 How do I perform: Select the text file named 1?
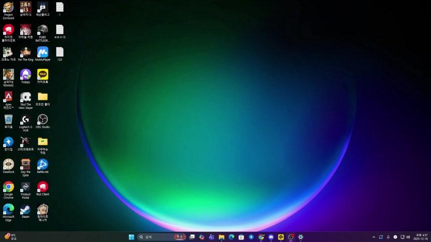click(60, 9)
